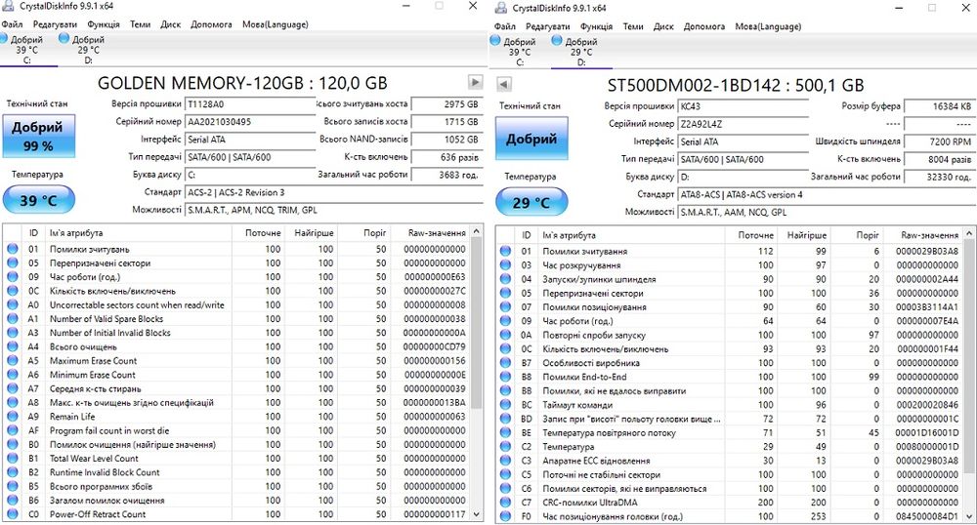
Task: Click status dot for Таймаут команди row
Action: pyautogui.click(x=505, y=405)
